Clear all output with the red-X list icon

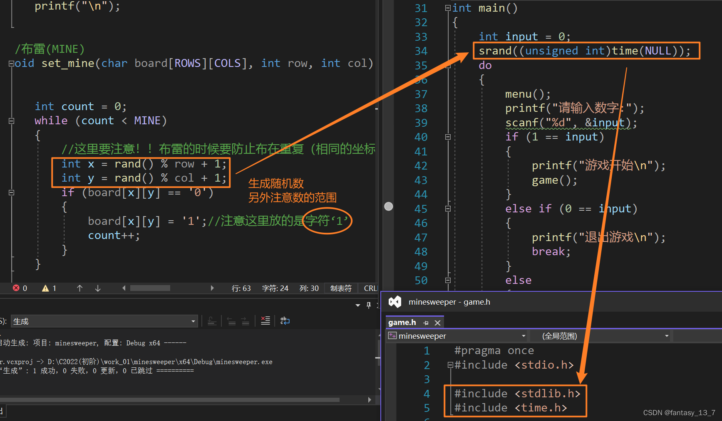[x=265, y=320]
